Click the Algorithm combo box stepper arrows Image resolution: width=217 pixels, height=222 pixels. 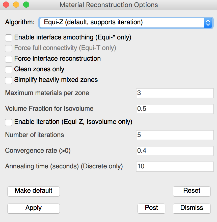coord(208,23)
